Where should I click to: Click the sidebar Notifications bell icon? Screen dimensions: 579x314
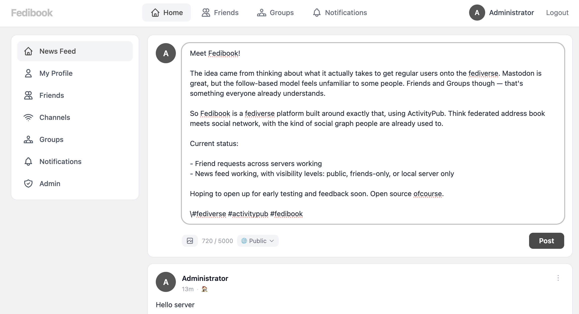point(28,162)
